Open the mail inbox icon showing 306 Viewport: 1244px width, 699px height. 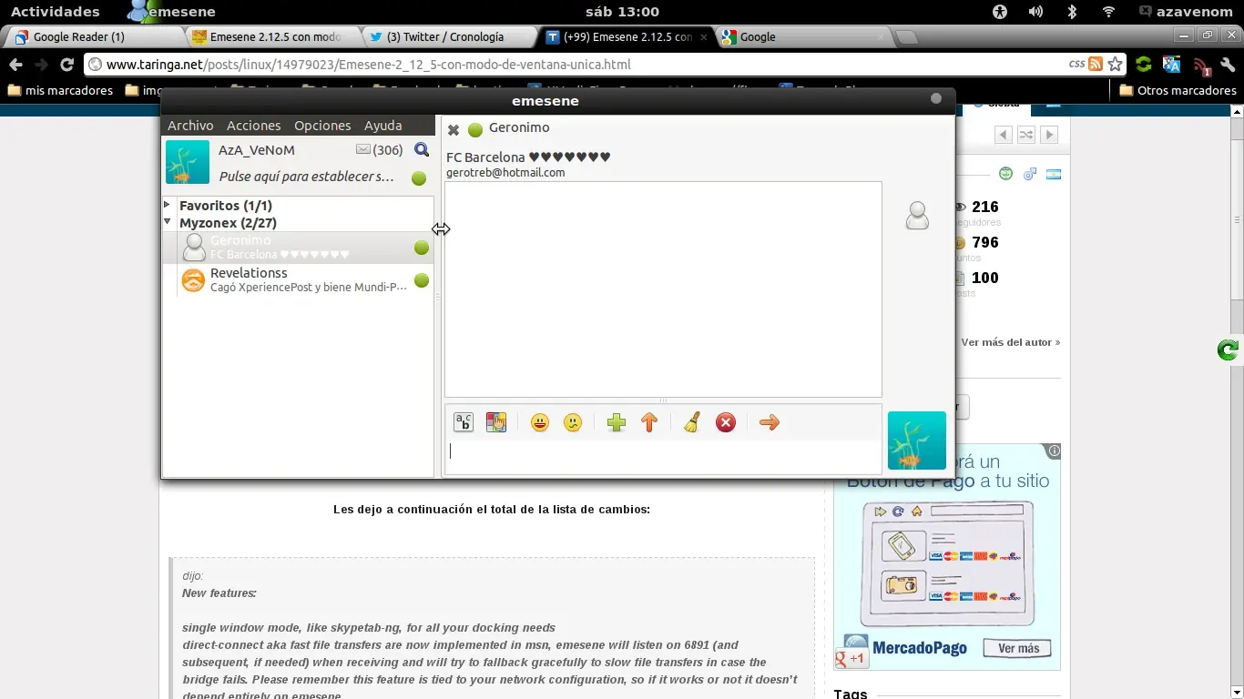pyautogui.click(x=363, y=149)
